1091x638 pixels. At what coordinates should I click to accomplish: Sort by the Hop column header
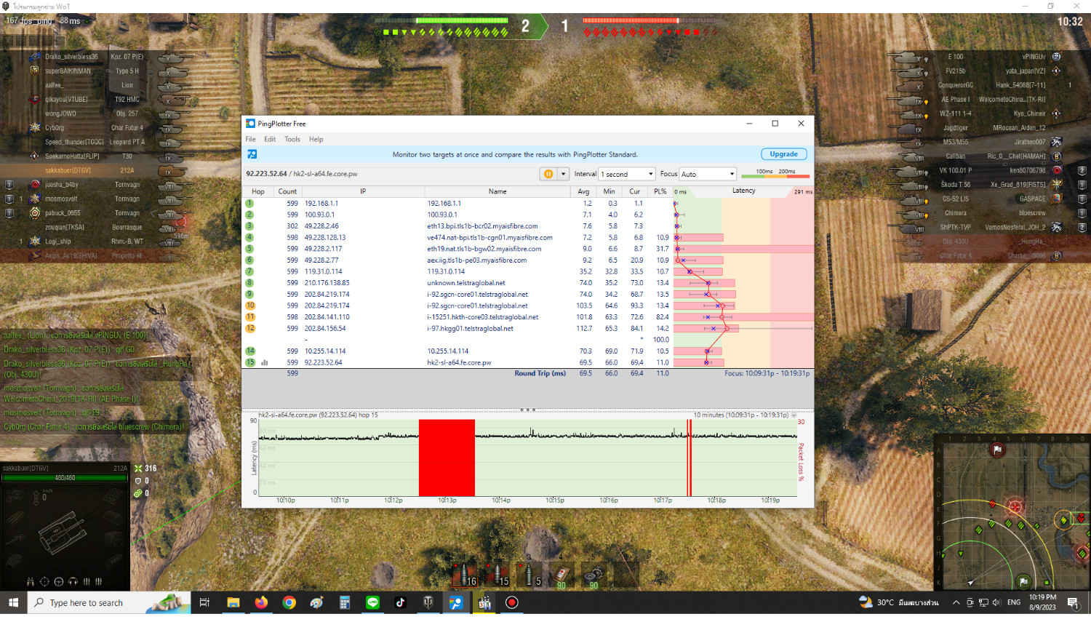pyautogui.click(x=257, y=191)
